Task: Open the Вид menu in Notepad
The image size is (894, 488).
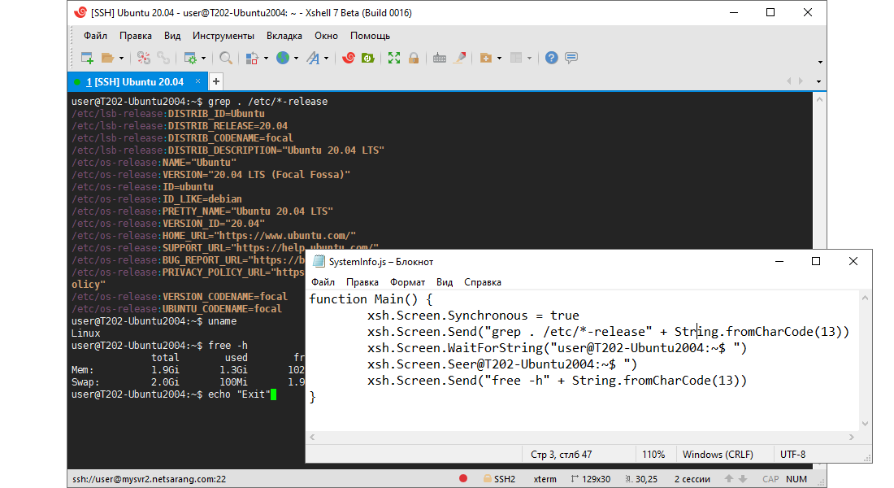Action: point(444,282)
